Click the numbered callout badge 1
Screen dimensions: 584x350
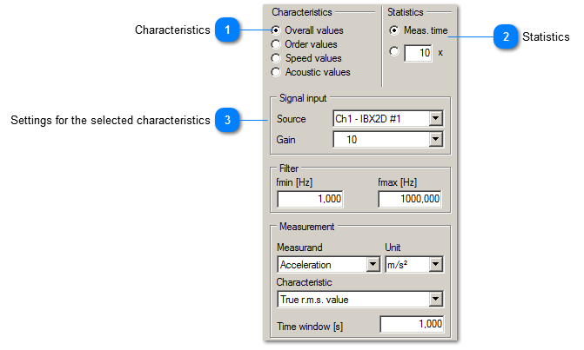coord(227,30)
